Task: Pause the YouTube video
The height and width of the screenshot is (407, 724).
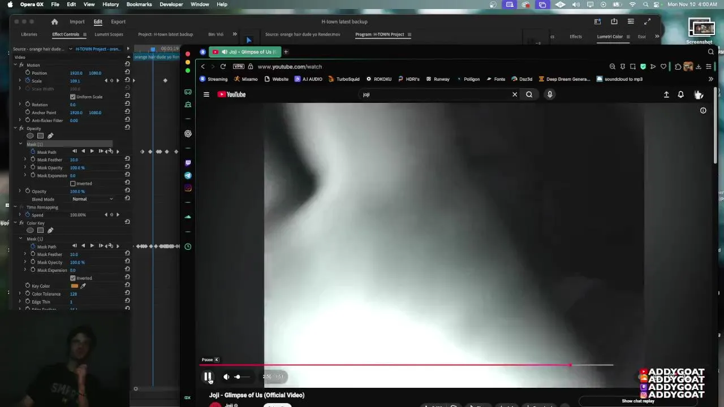Action: pyautogui.click(x=208, y=376)
